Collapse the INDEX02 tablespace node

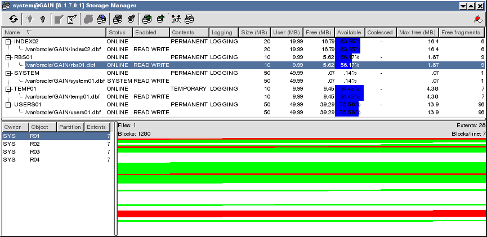click(x=8, y=42)
